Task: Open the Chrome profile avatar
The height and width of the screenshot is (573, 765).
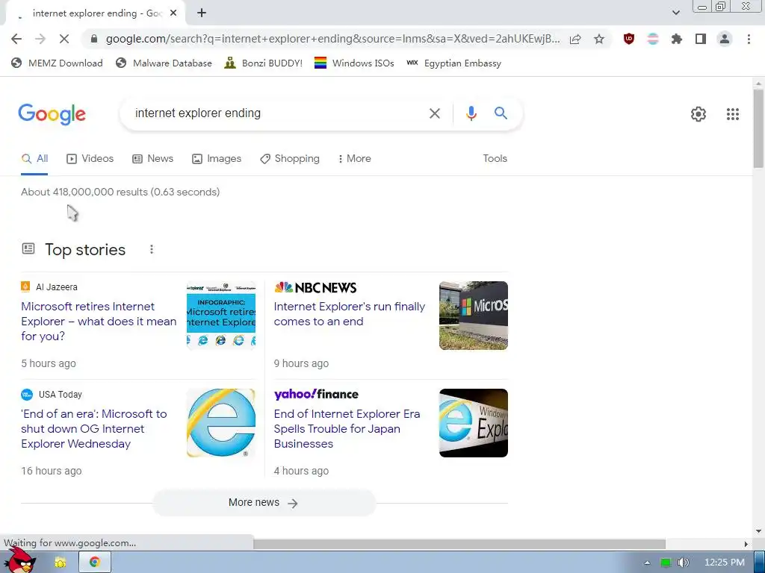Action: 725,39
